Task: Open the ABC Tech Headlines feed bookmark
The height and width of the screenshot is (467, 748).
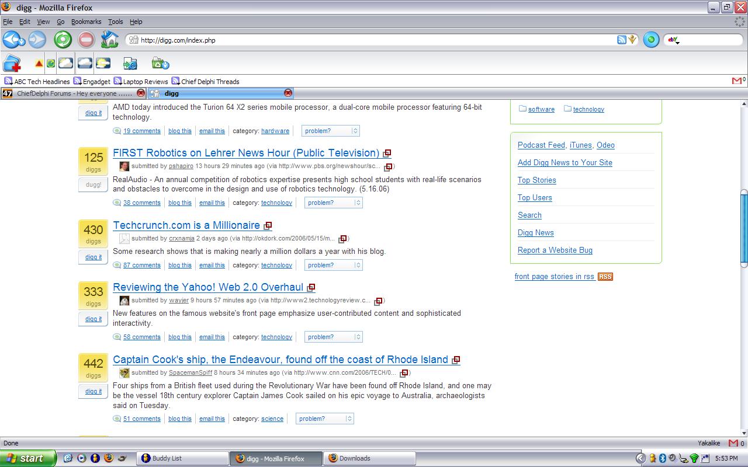Action: pyautogui.click(x=37, y=81)
